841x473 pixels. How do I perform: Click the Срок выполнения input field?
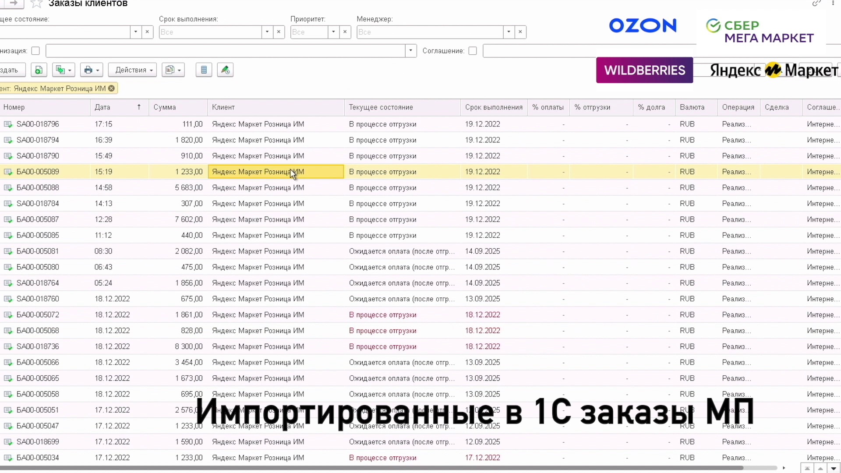click(x=210, y=32)
